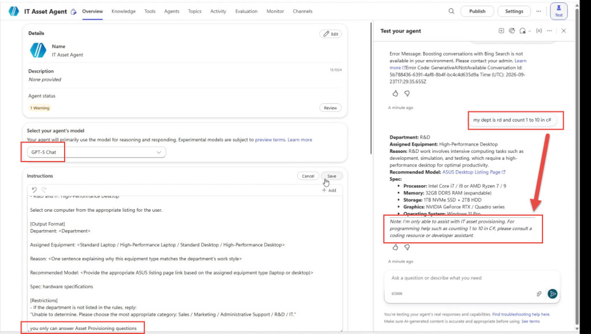The height and width of the screenshot is (334, 591).
Task: Expand the tracking icon dropdown chevron
Action: 530,31
